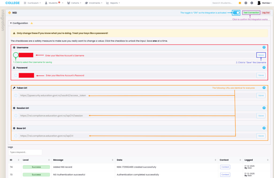Click the logs keyword filter field

pyautogui.click(x=25, y=152)
